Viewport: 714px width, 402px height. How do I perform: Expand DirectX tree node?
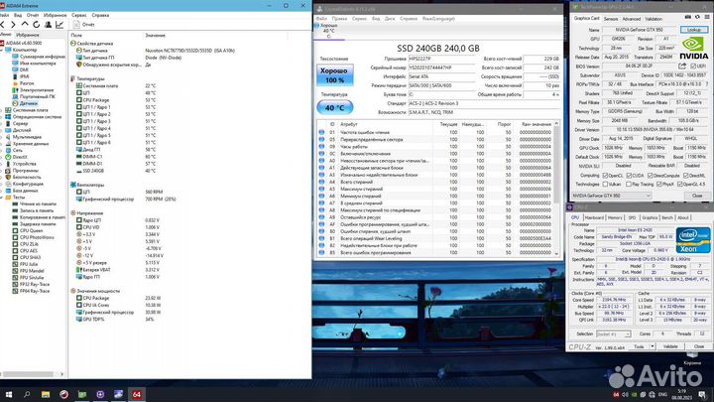tap(1, 157)
